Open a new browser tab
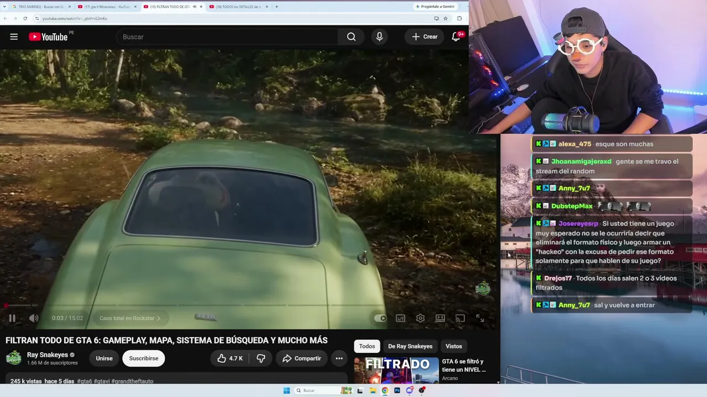707x397 pixels. tap(277, 7)
